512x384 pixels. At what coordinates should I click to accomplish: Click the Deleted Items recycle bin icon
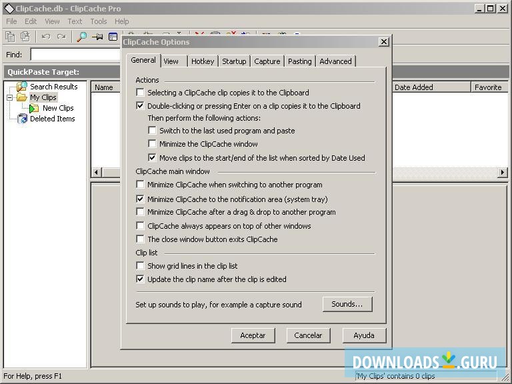tap(22, 119)
